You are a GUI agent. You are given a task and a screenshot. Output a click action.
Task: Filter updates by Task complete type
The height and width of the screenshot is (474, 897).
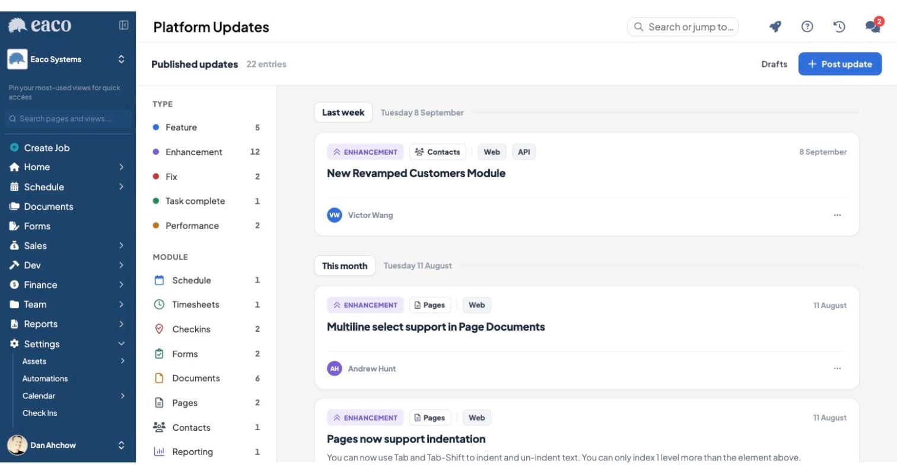click(206, 201)
